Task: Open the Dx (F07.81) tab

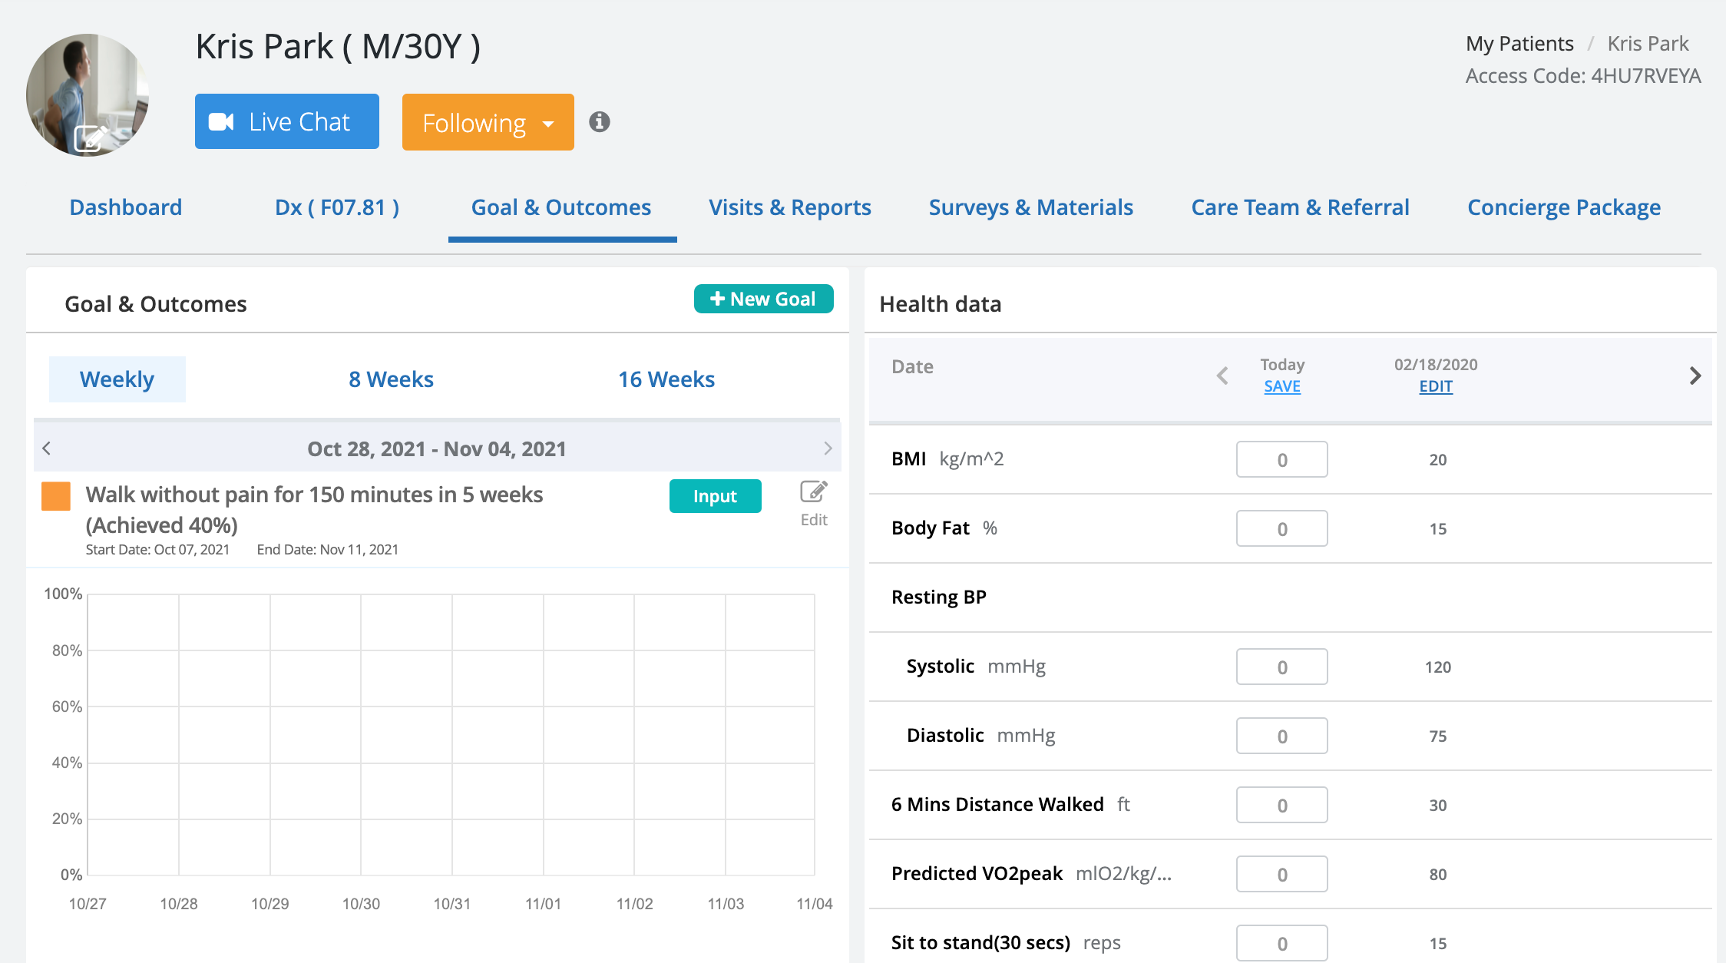Action: click(336, 207)
